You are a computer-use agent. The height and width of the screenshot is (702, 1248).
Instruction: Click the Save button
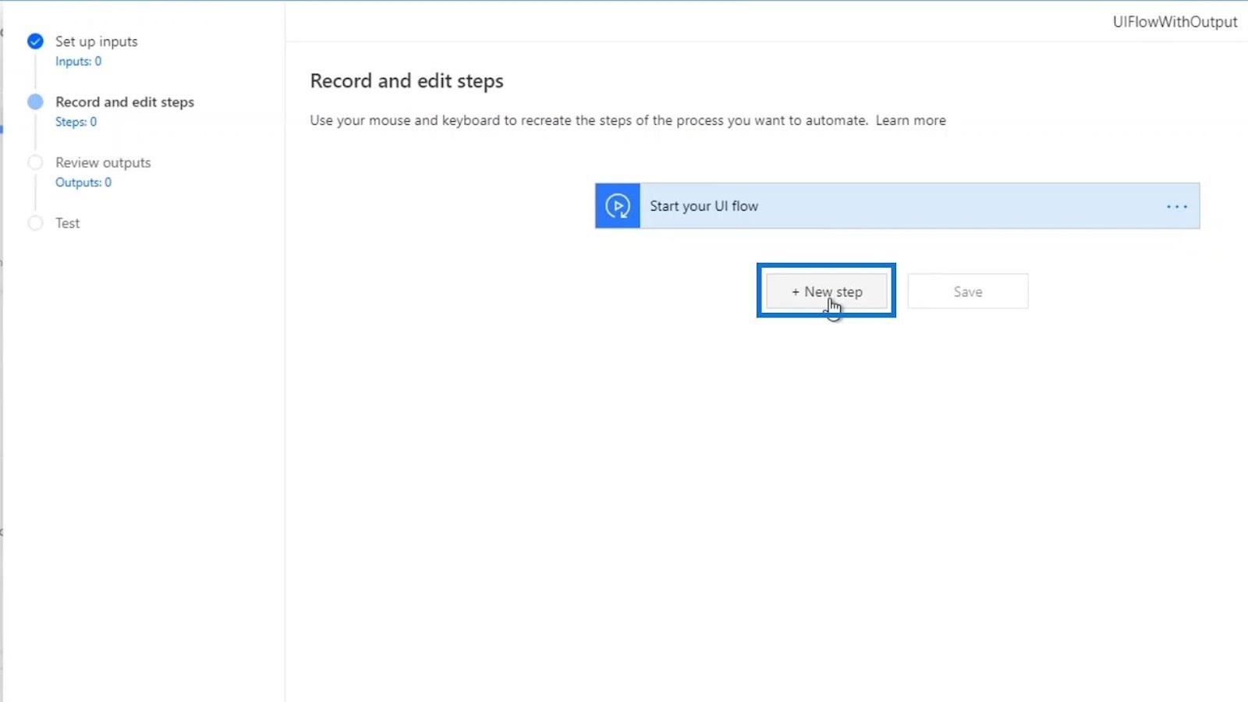tap(967, 291)
